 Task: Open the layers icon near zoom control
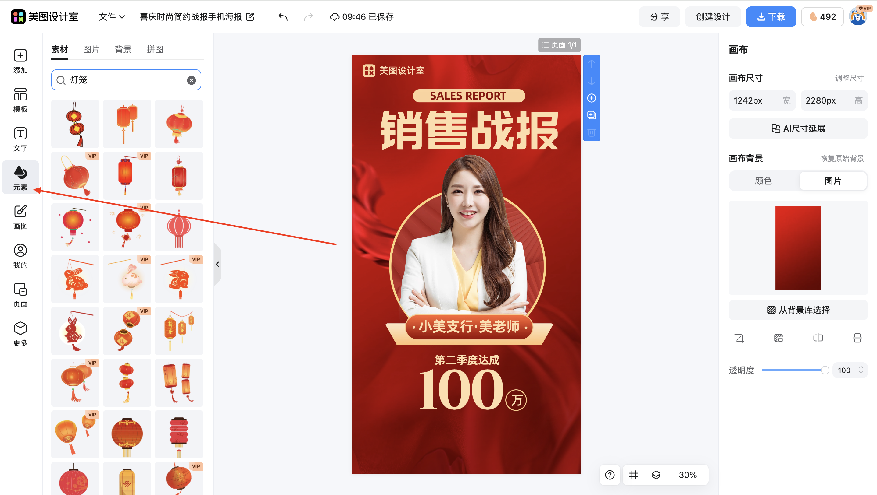[656, 475]
